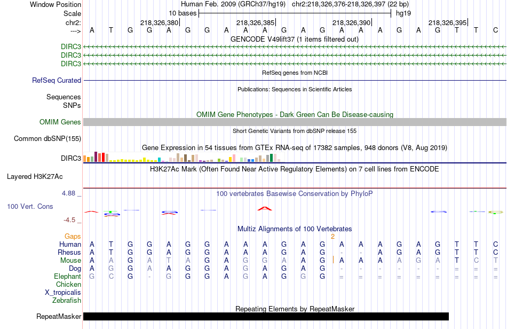
Task: Click the SNPs track label
Action: (x=72, y=105)
